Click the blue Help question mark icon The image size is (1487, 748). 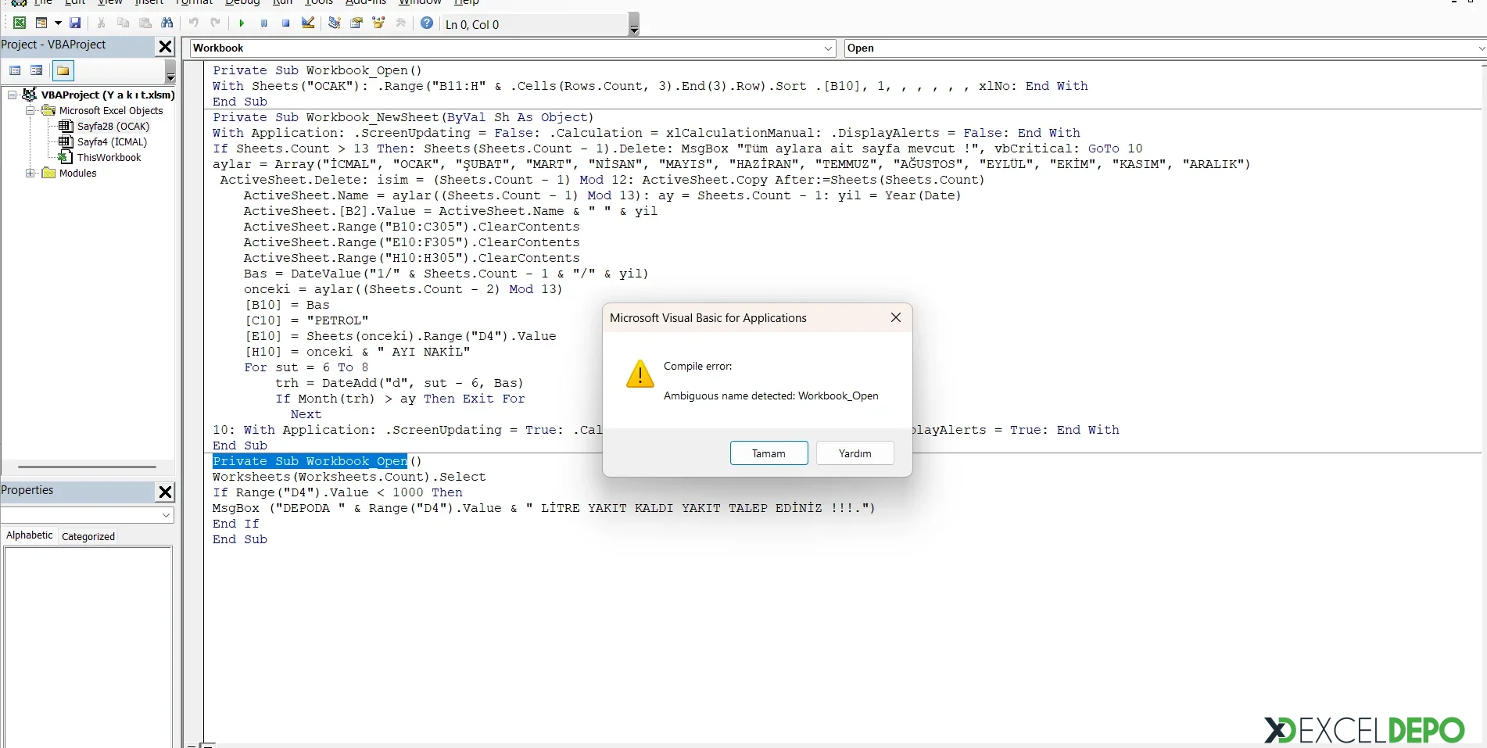427,23
